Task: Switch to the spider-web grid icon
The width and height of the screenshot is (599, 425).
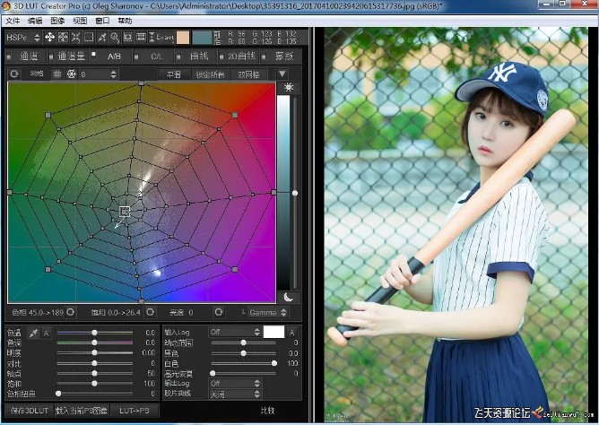Action: (72, 74)
